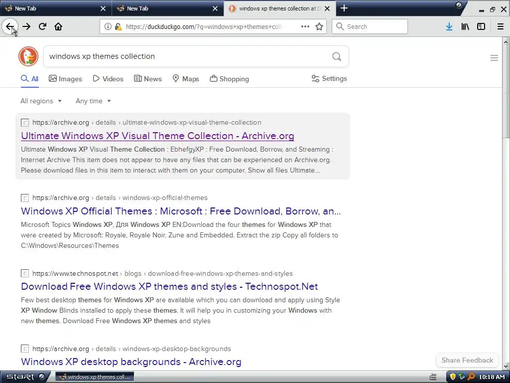
Task: Click favicon beside windows-xp-desktop-backgrounds result
Action: pos(25,349)
